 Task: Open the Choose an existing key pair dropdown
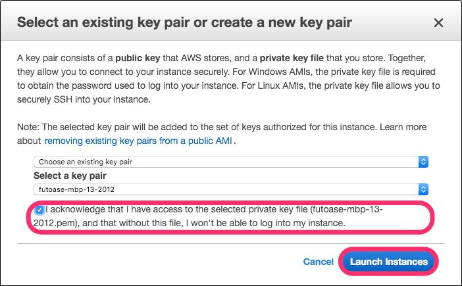click(231, 162)
